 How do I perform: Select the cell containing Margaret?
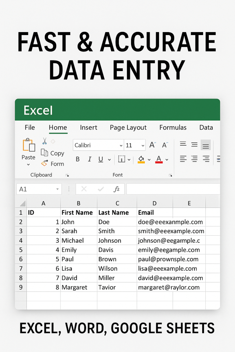pos(79,287)
